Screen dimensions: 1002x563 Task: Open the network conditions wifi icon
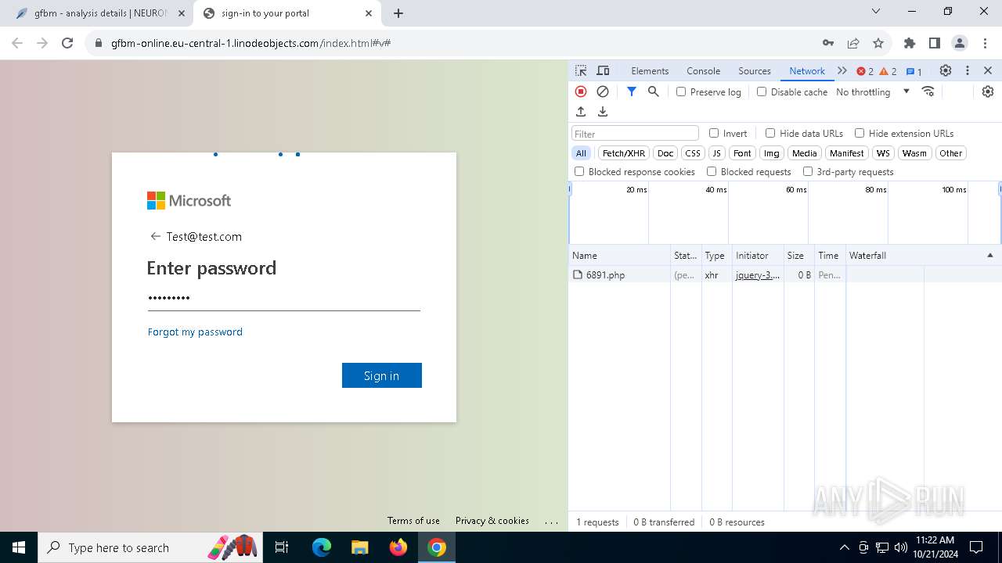click(928, 91)
